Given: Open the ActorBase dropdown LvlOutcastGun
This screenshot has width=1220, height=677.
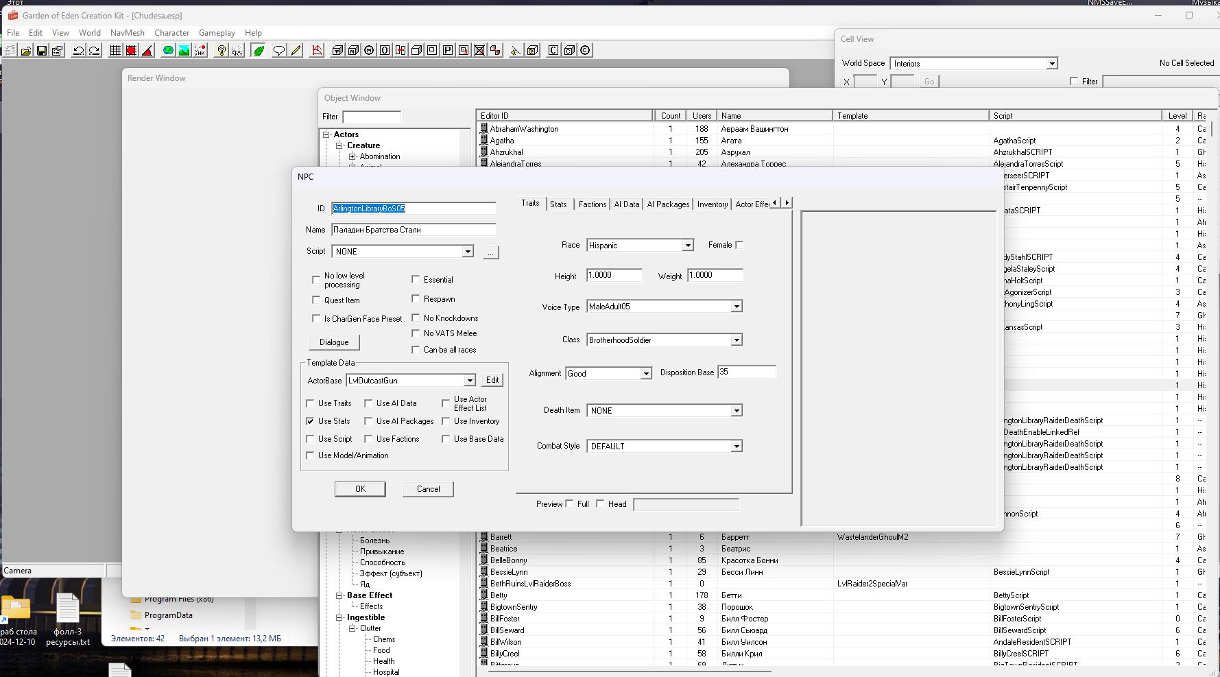Looking at the screenshot, I should click(470, 381).
